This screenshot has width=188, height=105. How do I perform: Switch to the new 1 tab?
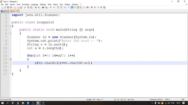pos(5,11)
